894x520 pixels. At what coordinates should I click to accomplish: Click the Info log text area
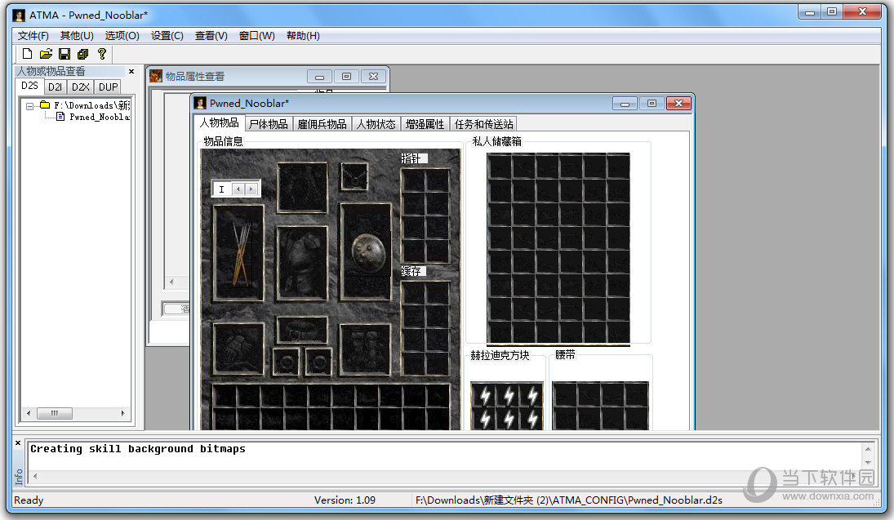coord(445,456)
